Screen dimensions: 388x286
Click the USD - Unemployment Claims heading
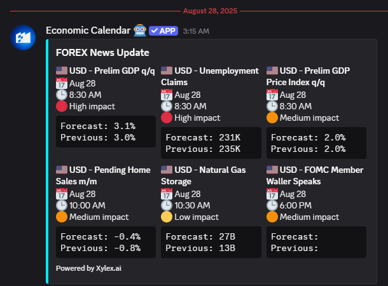point(210,76)
